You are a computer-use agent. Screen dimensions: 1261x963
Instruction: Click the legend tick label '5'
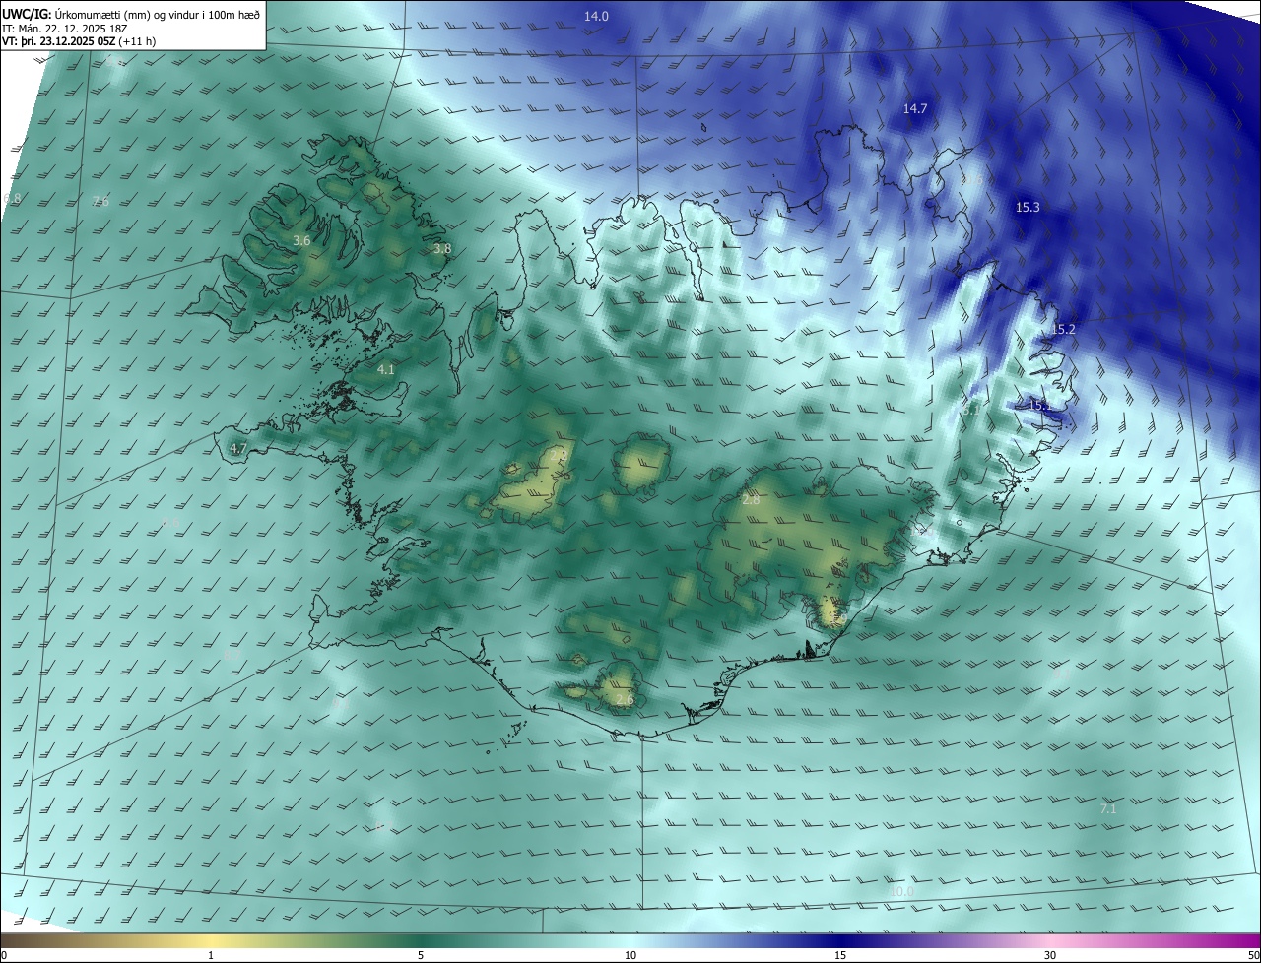tap(421, 955)
